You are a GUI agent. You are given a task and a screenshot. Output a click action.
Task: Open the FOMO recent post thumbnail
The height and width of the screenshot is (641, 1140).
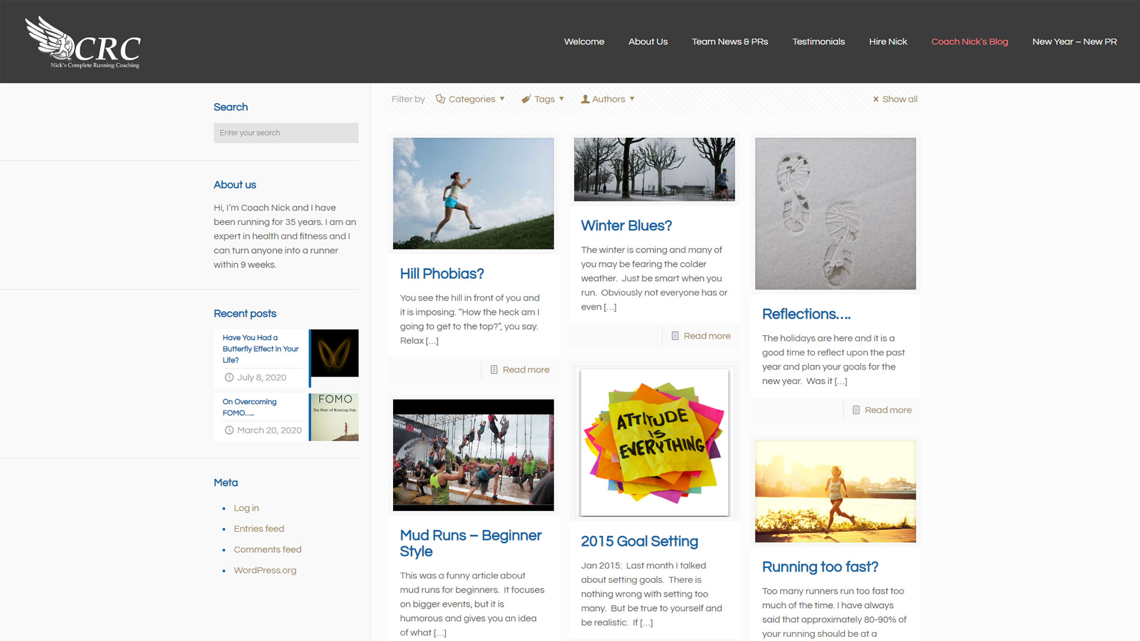point(334,417)
